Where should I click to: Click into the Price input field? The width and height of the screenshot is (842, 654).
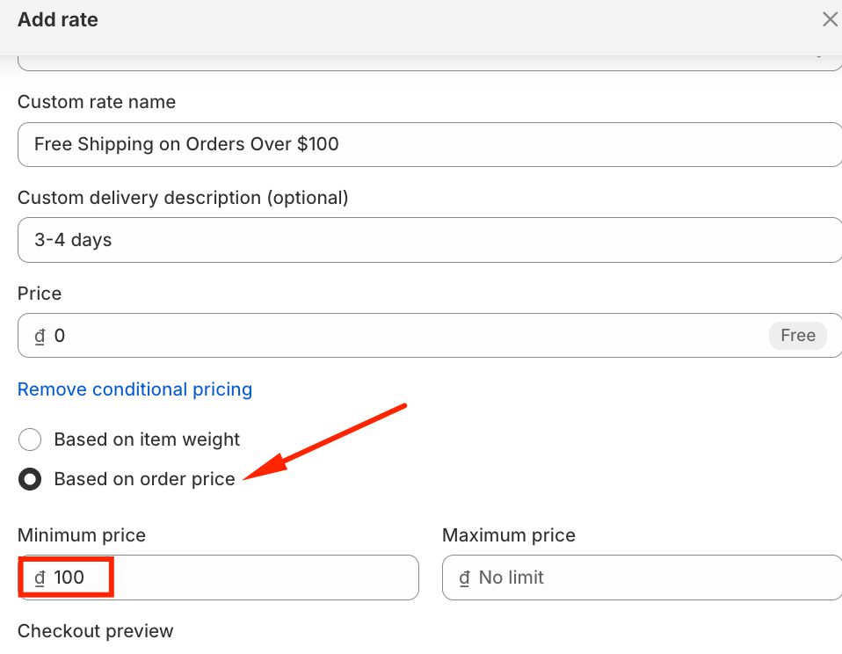click(x=396, y=336)
